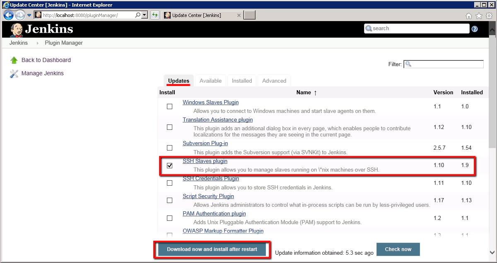Switch to the Available tab
Viewport: 497px width, 263px height.
(x=210, y=81)
